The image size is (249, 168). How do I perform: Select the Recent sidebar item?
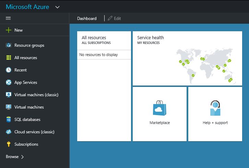[x=21, y=70]
